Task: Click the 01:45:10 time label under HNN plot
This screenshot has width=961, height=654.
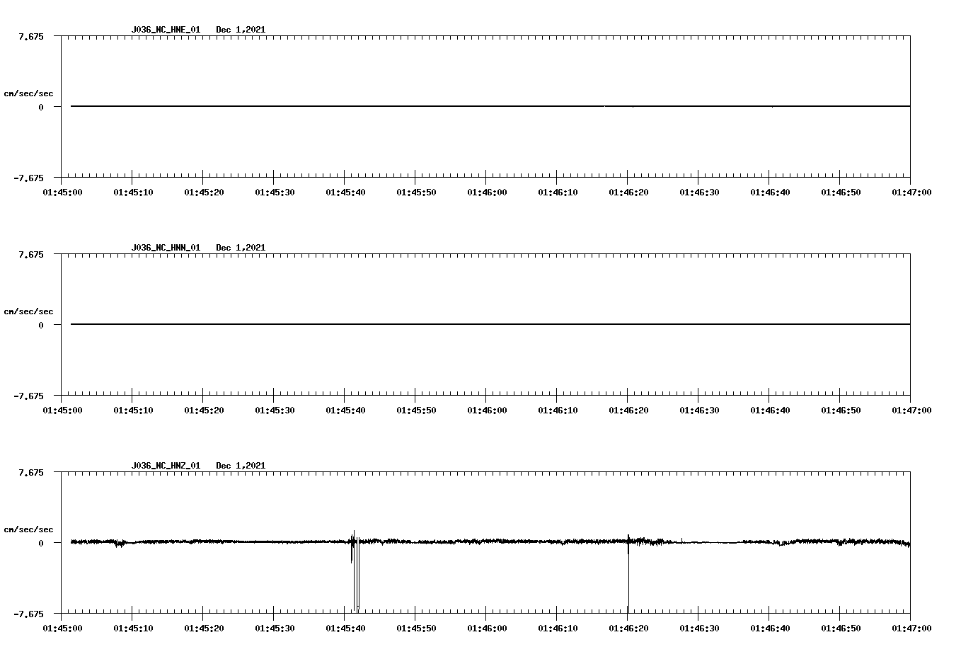Action: (133, 411)
